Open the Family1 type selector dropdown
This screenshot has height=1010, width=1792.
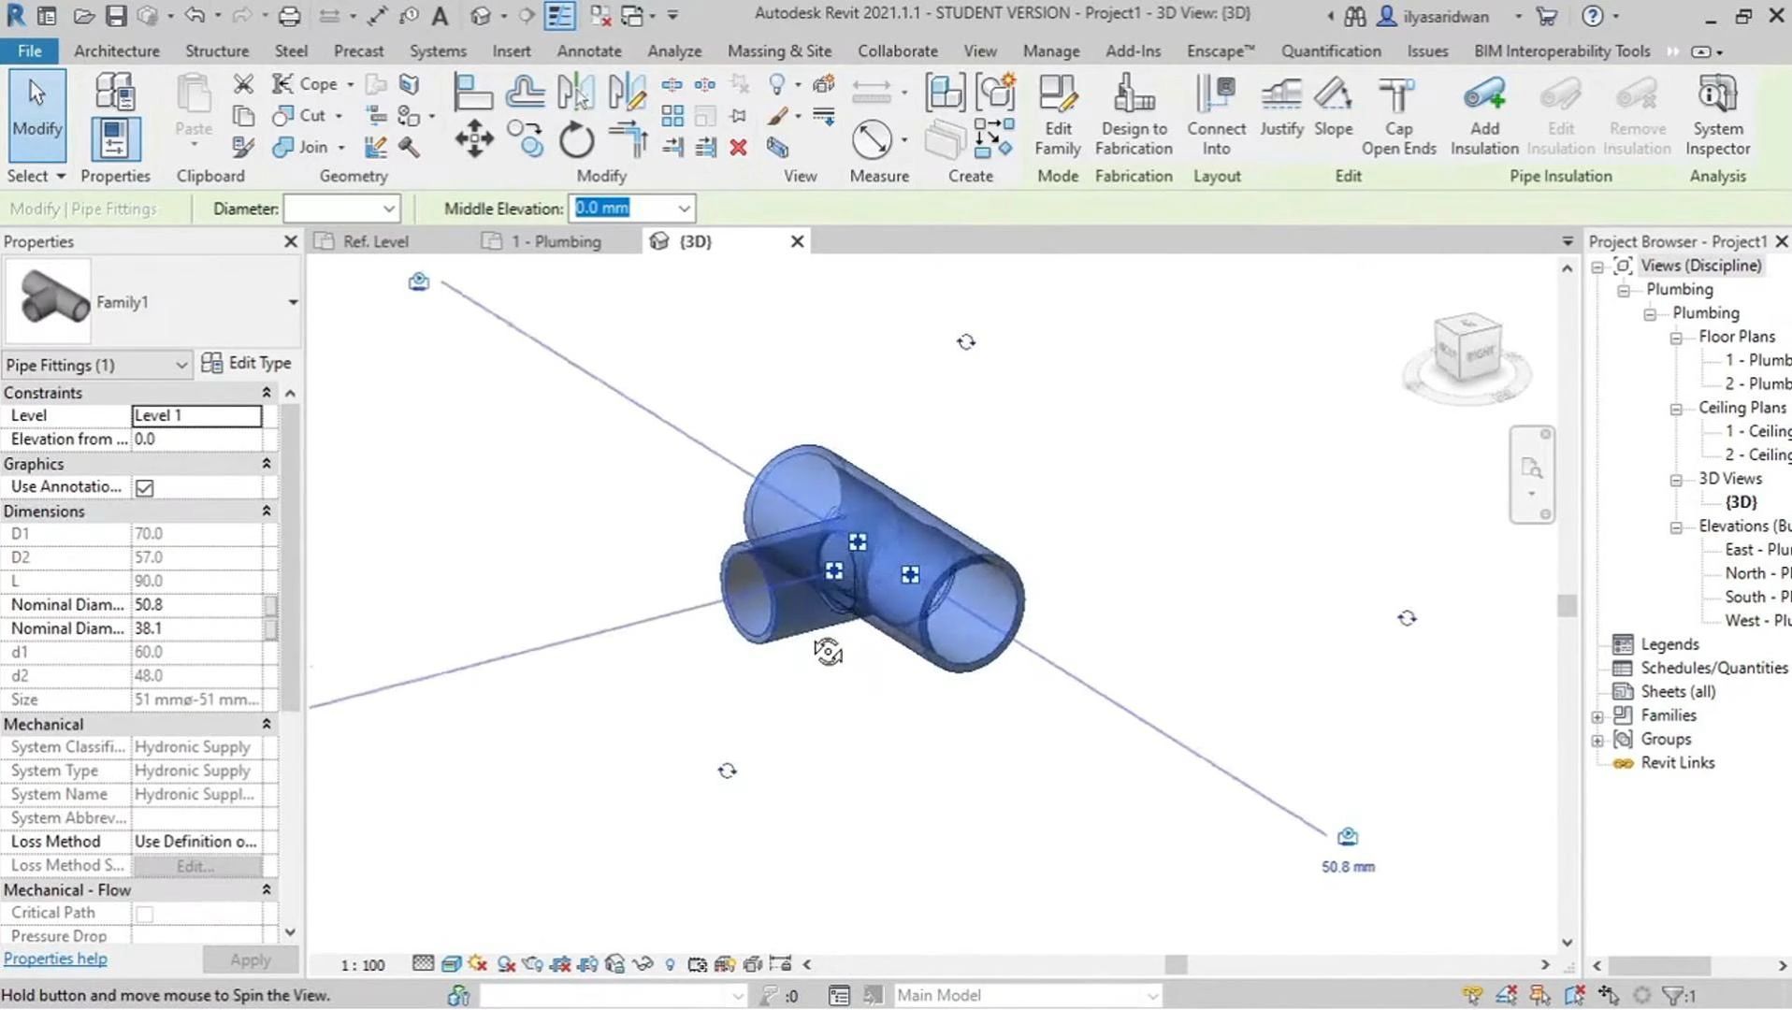(293, 302)
